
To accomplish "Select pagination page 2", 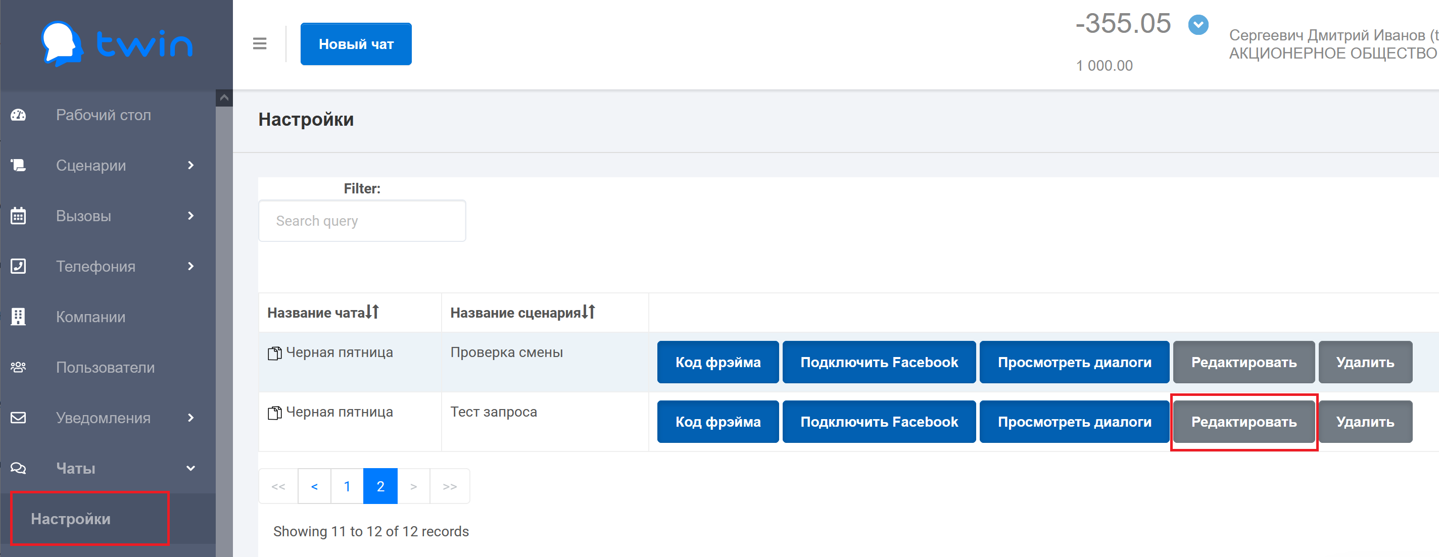I will 380,486.
